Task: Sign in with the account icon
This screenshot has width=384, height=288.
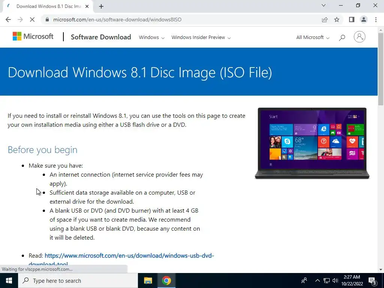Action: pyautogui.click(x=360, y=37)
